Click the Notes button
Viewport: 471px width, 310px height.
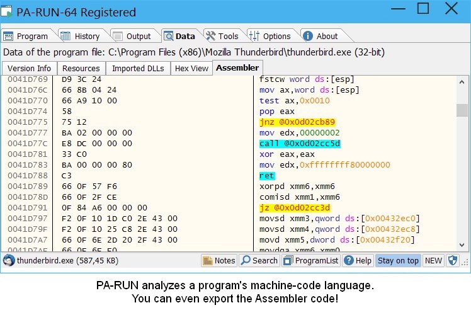tap(218, 260)
